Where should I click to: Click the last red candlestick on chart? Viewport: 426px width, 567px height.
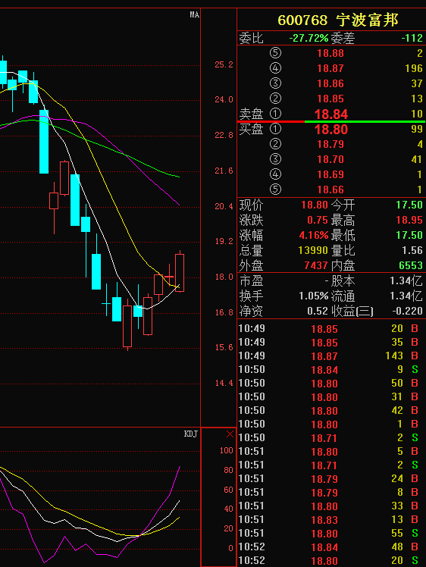click(x=180, y=273)
